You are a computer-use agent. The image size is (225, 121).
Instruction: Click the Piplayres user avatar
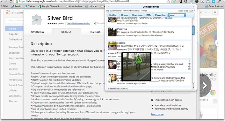[112, 32]
